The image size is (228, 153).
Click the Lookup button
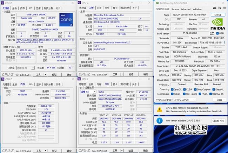click(x=217, y=15)
